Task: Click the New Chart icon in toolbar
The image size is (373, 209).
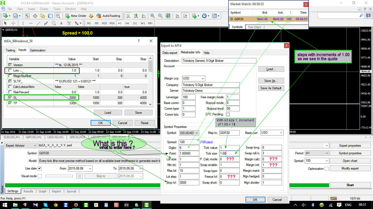Action: (5, 16)
